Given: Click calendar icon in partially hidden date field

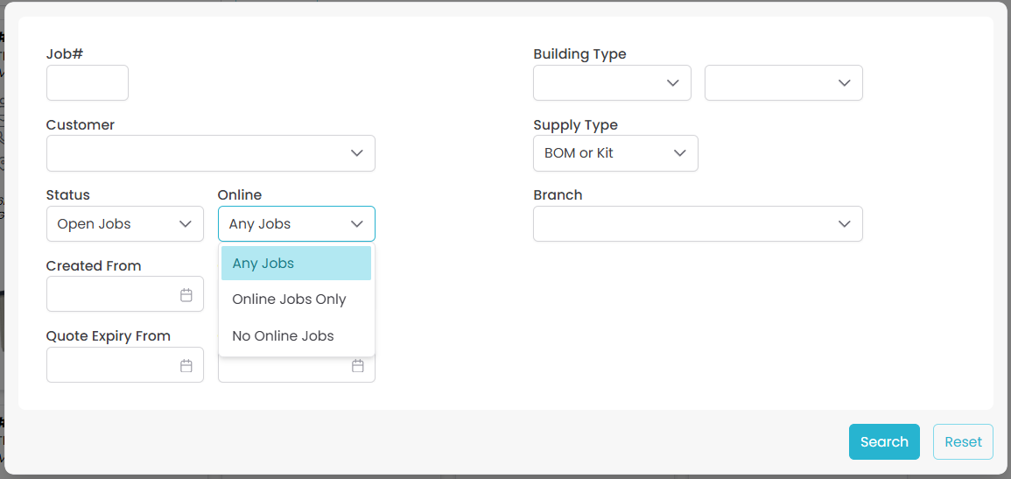Looking at the screenshot, I should tap(358, 366).
